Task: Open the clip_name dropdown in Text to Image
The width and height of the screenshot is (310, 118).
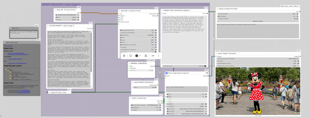Action: click(187, 111)
